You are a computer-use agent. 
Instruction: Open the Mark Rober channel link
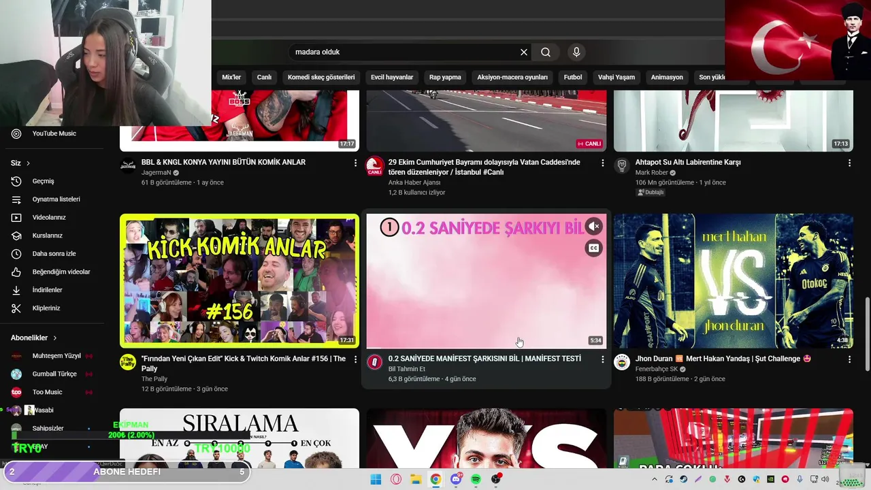652,173
